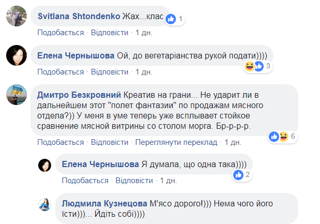Screen dimensions: 320x224
Task: Click Відповісти under Елена Чернышова's reply
Action: (133, 181)
